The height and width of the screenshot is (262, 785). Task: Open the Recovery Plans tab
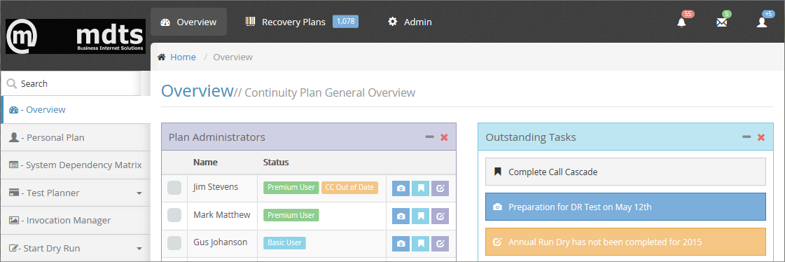pos(301,22)
